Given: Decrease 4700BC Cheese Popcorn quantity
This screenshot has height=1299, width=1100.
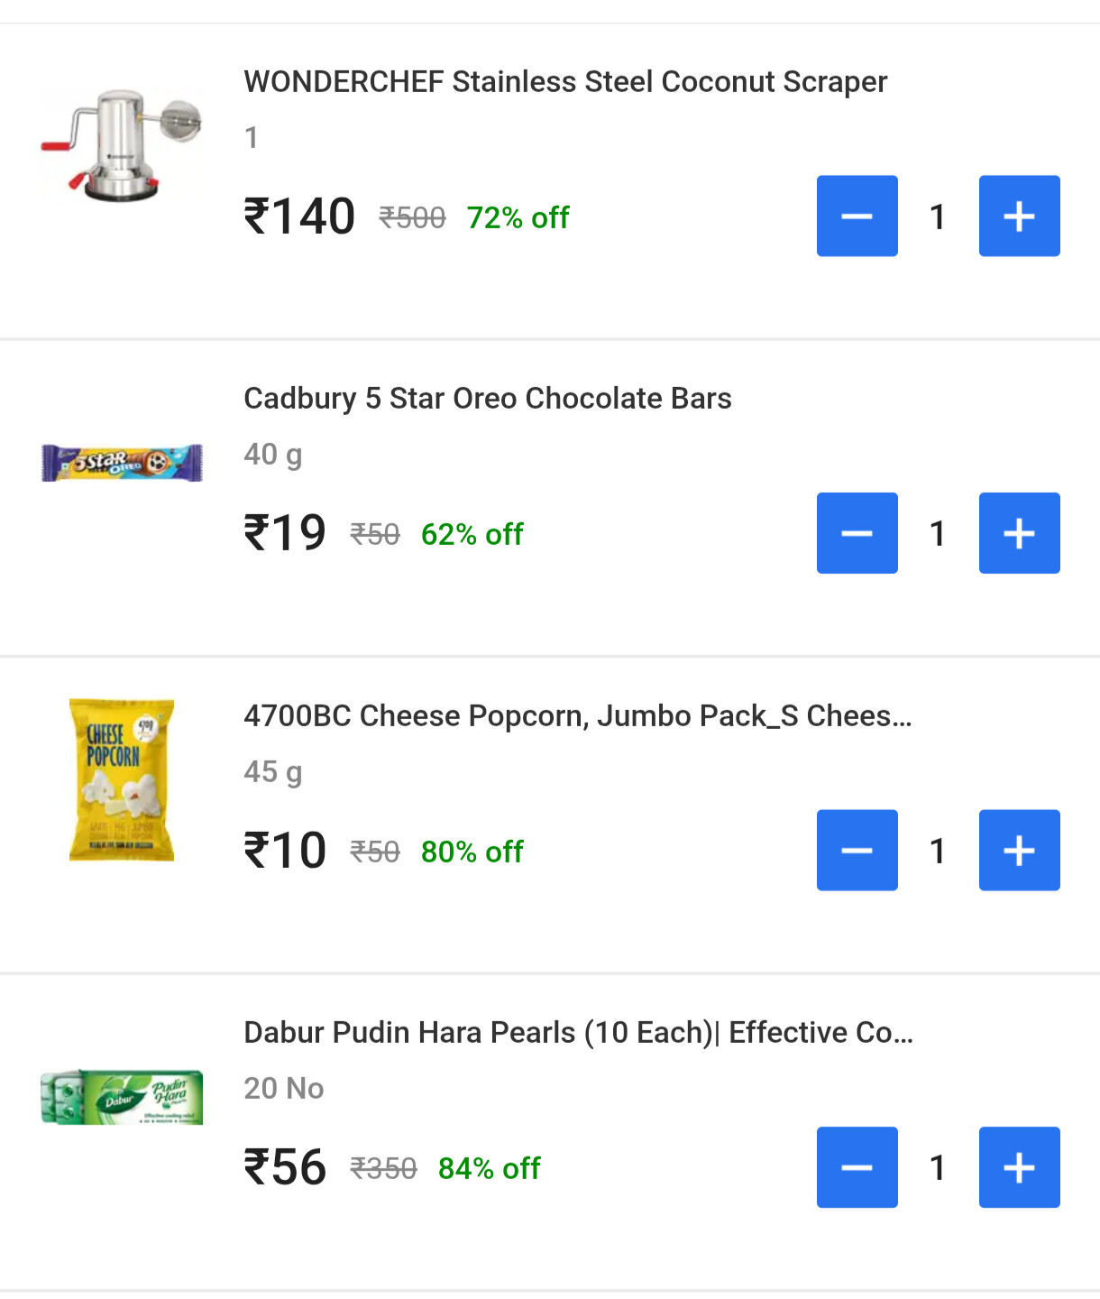Looking at the screenshot, I should [857, 851].
